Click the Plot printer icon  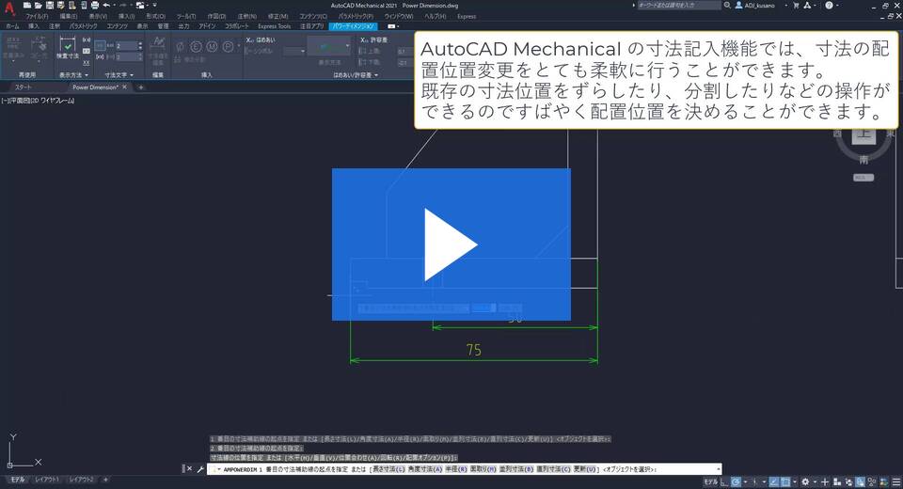(94, 6)
